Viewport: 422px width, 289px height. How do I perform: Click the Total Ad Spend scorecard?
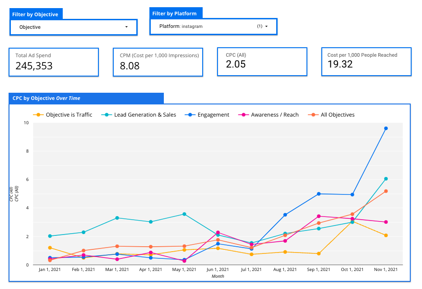[53, 62]
